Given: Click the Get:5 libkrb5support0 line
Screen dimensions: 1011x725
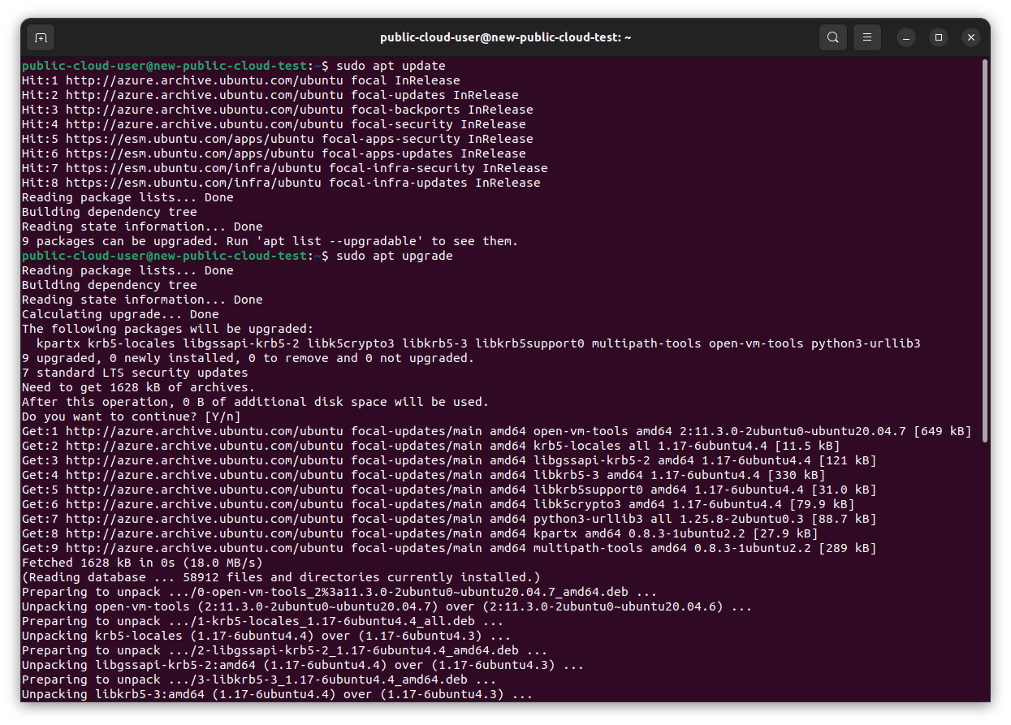Looking at the screenshot, I should tap(449, 490).
